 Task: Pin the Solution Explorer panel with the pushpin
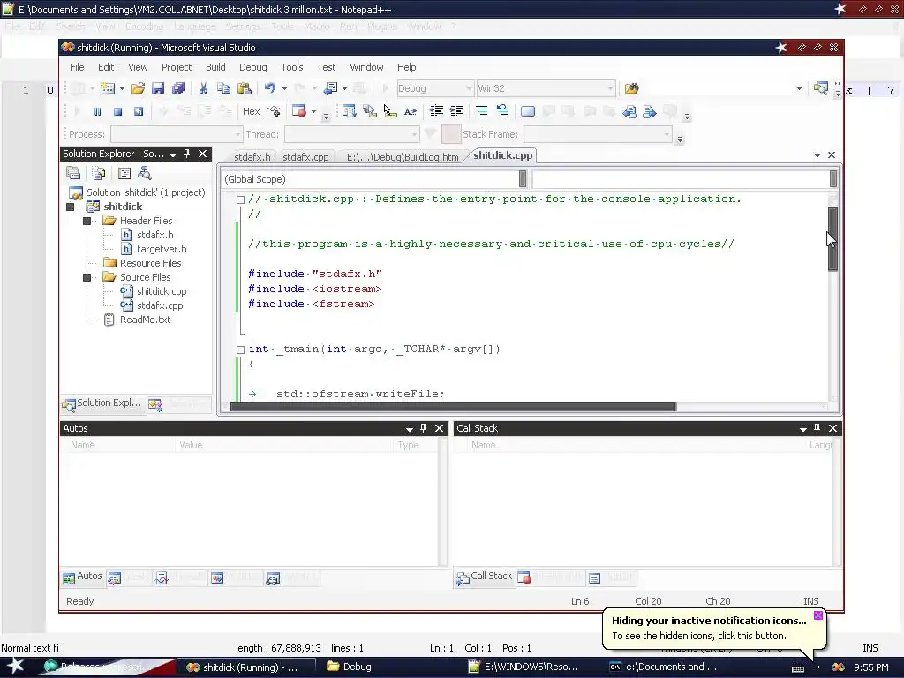187,154
